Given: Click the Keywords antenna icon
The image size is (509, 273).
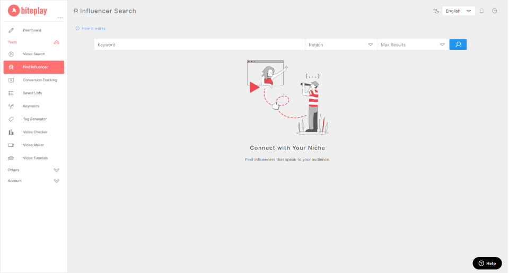Looking at the screenshot, I should pyautogui.click(x=11, y=106).
